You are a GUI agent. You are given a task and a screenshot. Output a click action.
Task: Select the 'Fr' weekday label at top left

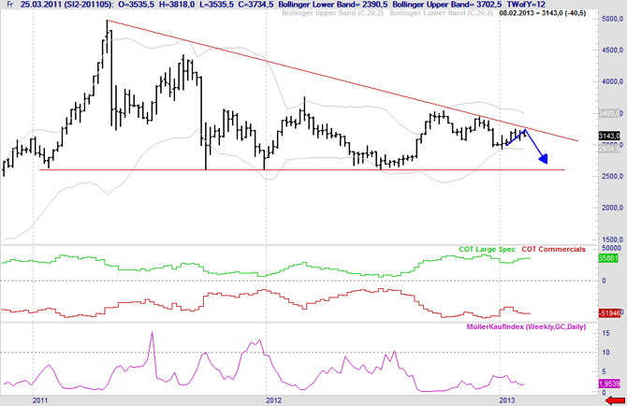pyautogui.click(x=8, y=5)
